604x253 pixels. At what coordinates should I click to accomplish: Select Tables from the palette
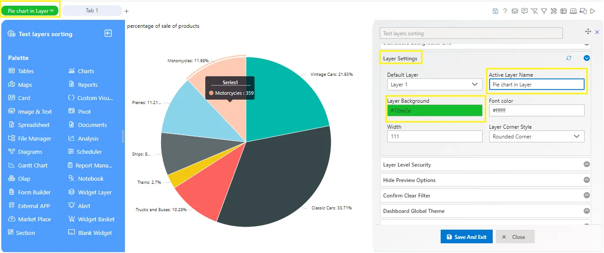pyautogui.click(x=21, y=71)
